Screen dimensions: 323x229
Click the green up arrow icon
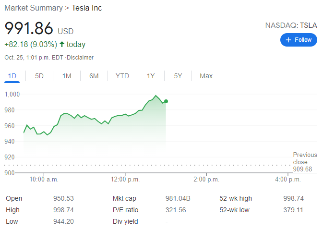(x=62, y=44)
